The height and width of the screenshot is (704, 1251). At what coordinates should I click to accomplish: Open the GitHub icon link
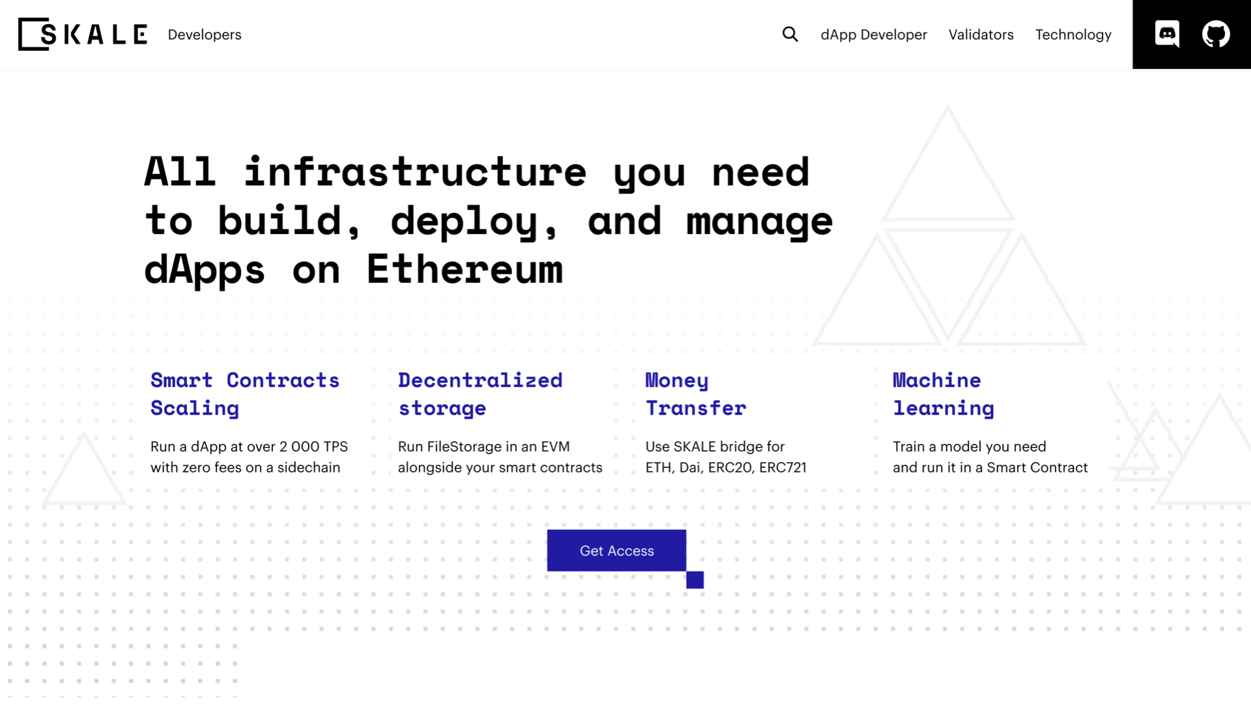(x=1215, y=34)
